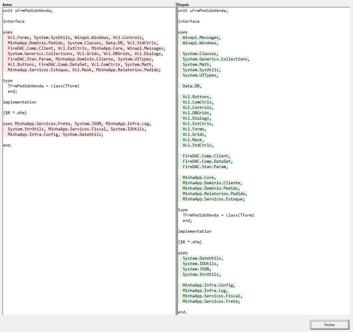The image size is (353, 332).
Task: Select "unit uFrmPedidoVenda;" line in Depois pane
Action: 203,10
